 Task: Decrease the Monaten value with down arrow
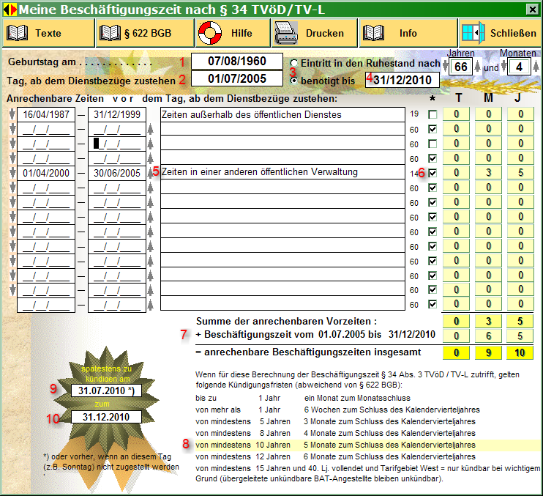pyautogui.click(x=504, y=67)
